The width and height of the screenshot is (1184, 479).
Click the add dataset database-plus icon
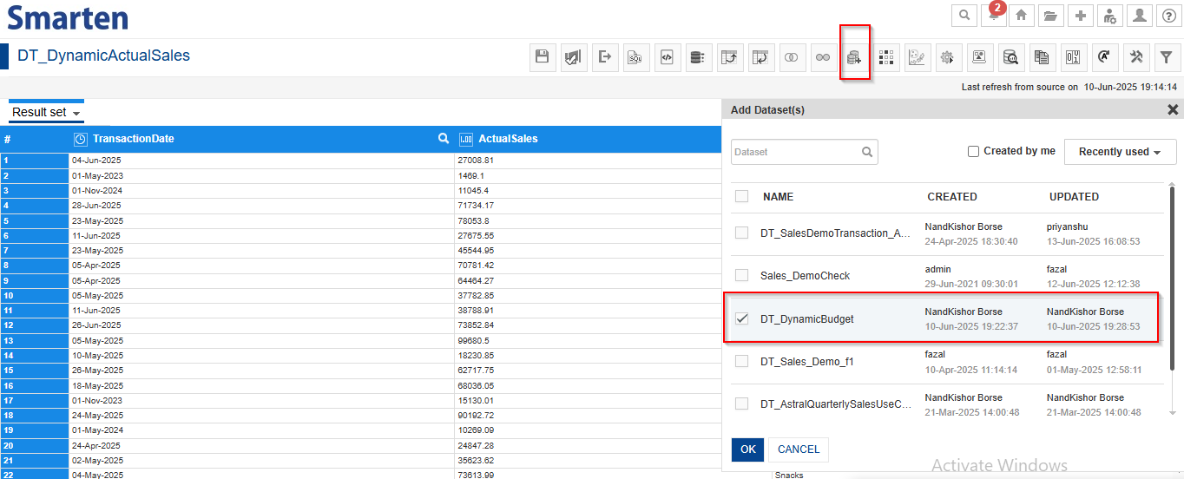854,57
